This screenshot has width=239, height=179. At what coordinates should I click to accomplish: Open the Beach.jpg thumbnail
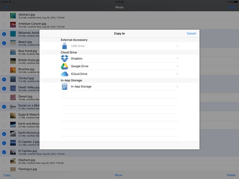13,43
